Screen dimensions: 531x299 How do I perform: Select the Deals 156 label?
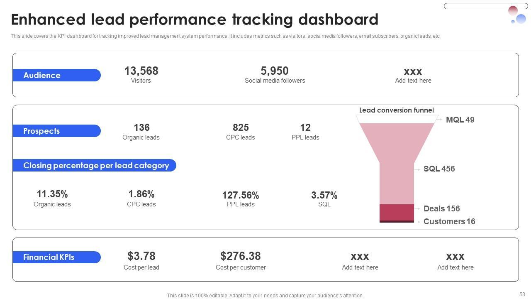pyautogui.click(x=441, y=208)
